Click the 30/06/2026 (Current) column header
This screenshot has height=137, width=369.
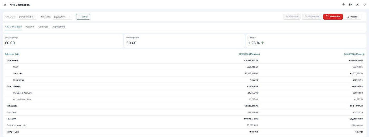point(354,54)
